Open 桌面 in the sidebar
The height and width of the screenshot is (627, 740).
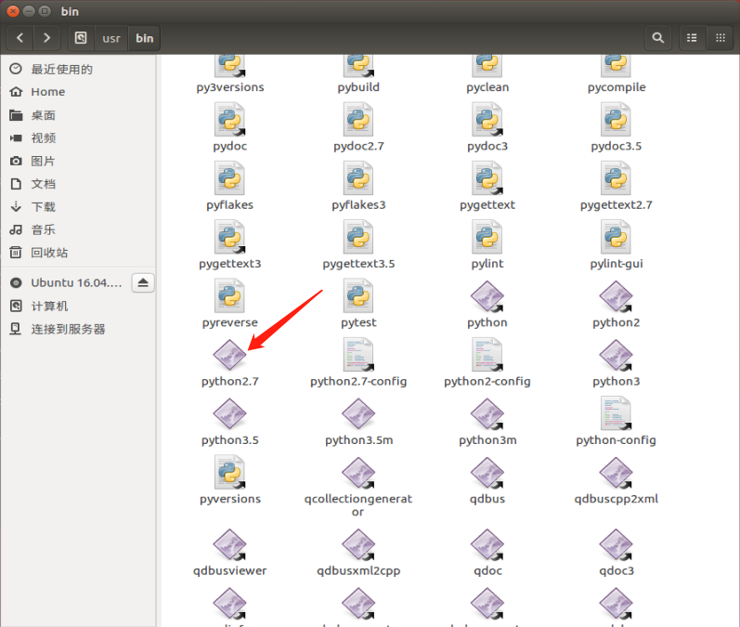point(78,115)
